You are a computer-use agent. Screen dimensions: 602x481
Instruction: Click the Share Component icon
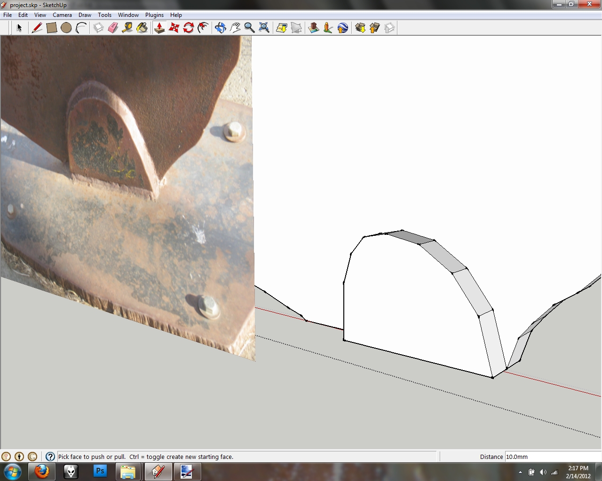point(389,28)
